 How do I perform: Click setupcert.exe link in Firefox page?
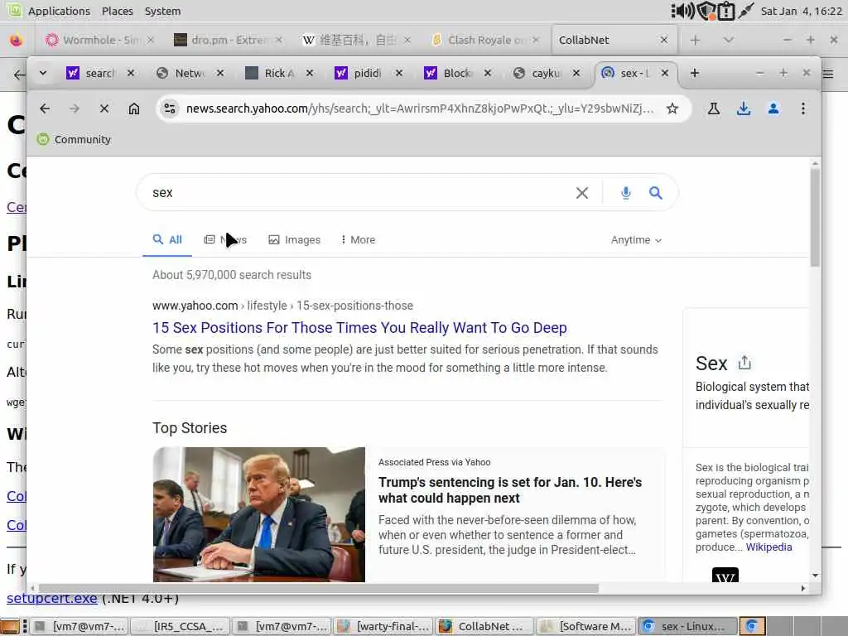click(52, 598)
